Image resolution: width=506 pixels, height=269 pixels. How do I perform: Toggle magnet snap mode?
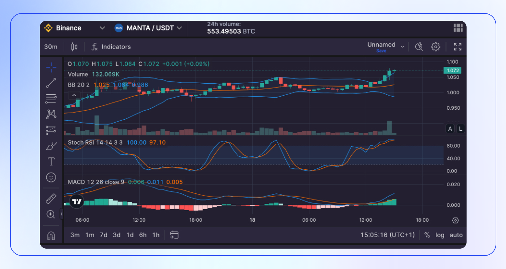tap(51, 236)
